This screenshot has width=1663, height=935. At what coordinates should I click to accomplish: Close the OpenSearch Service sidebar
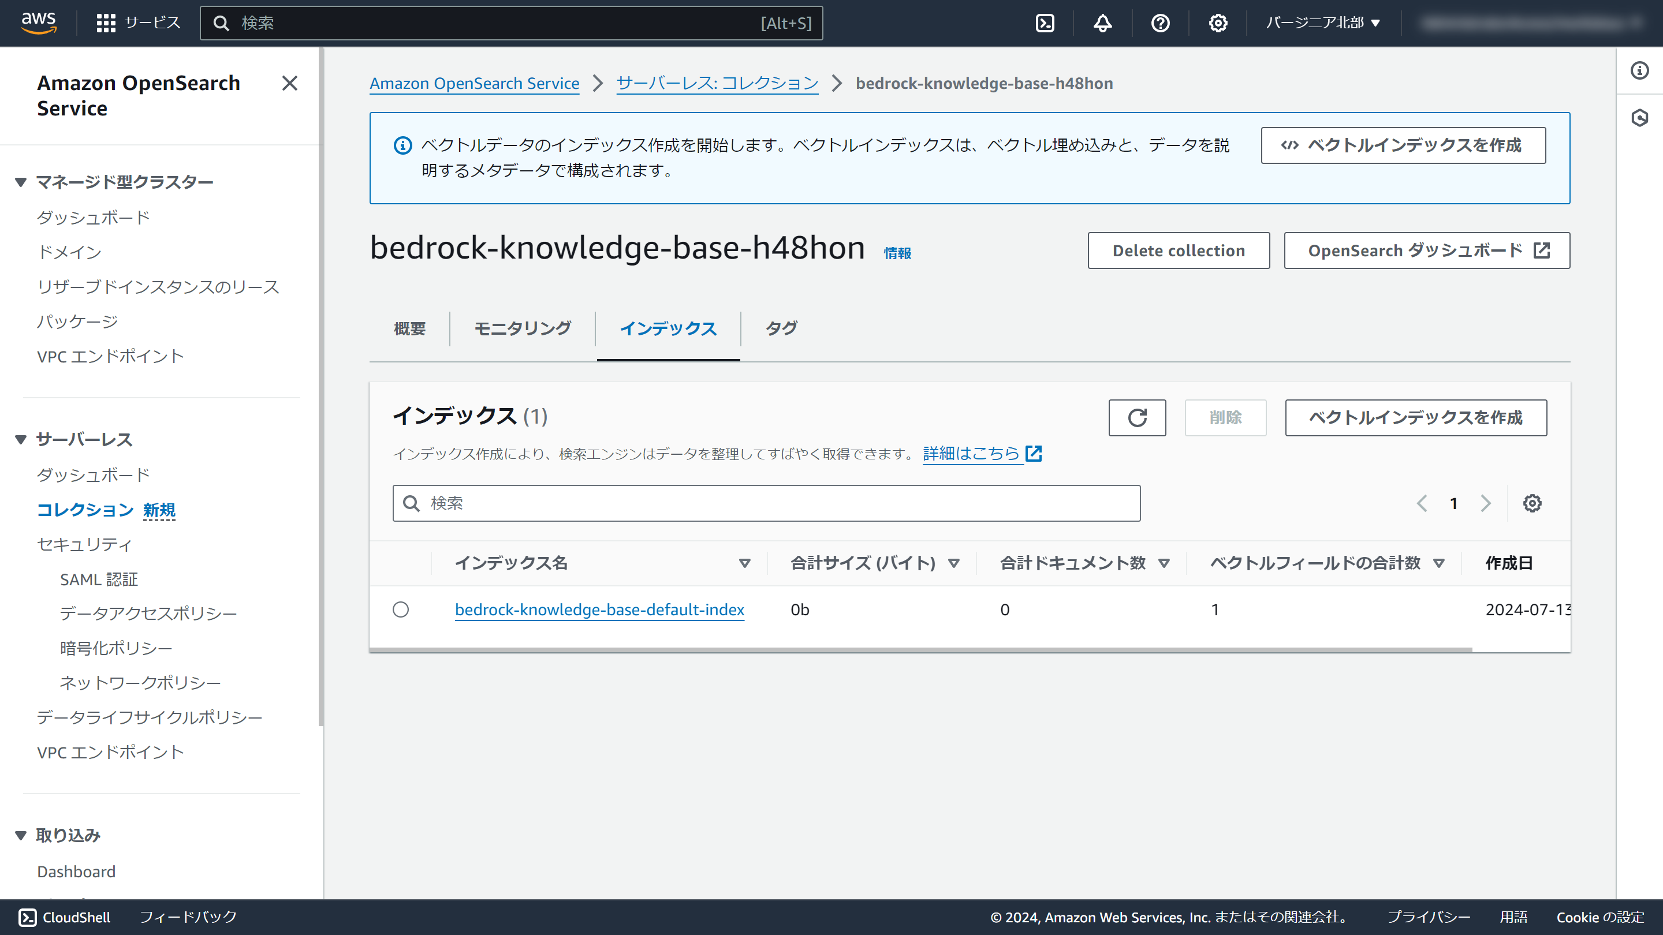coord(290,83)
